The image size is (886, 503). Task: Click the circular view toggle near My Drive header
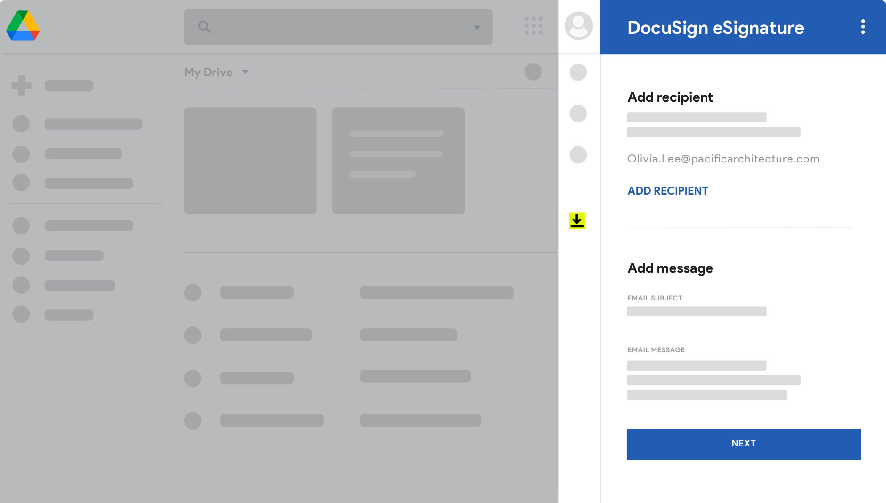click(x=533, y=72)
